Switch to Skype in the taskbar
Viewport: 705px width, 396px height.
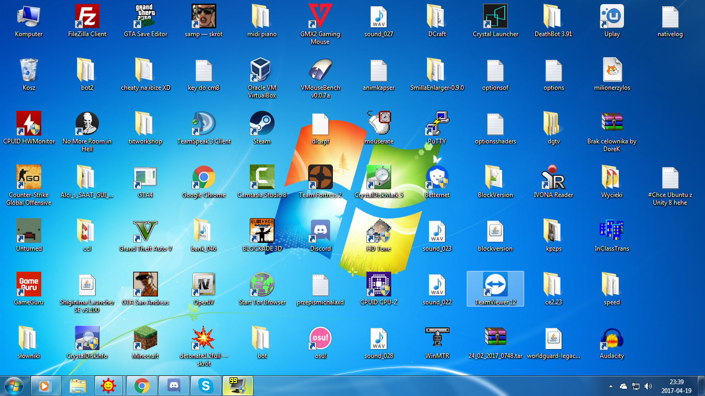[205, 385]
